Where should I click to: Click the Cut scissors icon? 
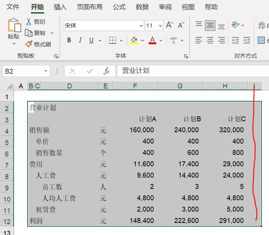click(29, 22)
